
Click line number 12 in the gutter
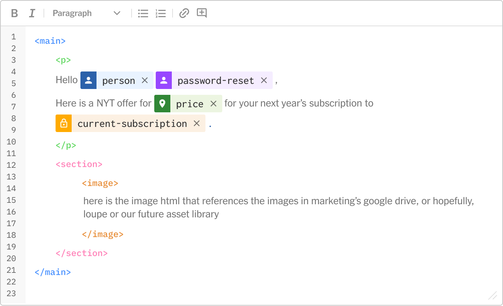click(x=11, y=165)
